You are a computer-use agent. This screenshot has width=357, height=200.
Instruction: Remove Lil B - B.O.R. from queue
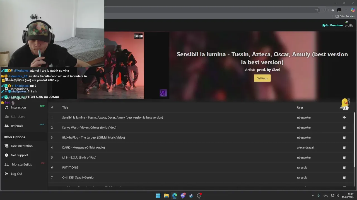(x=344, y=157)
